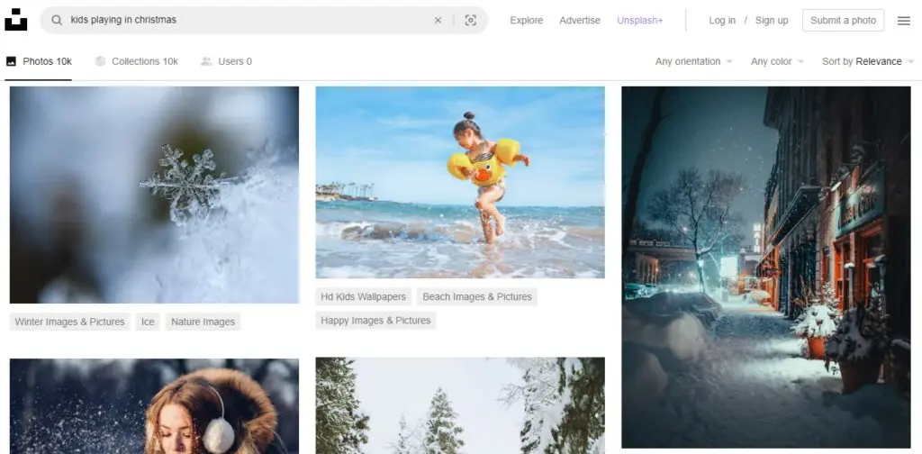Screen dimensions: 922x454
Task: Open the hamburger menu icon
Action: [x=904, y=20]
